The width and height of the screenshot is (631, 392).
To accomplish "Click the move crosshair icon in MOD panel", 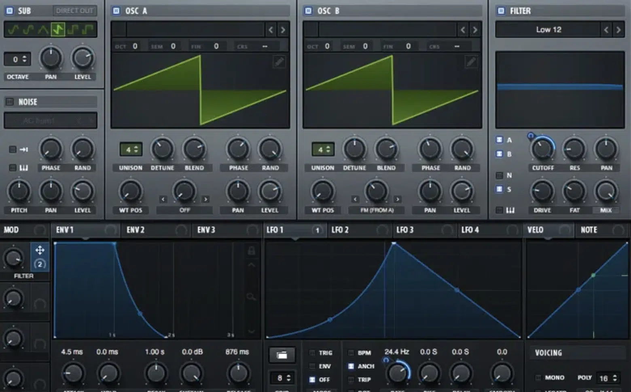I will point(40,250).
